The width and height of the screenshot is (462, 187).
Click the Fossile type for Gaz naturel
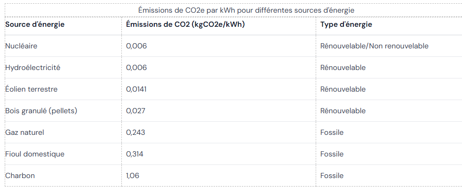click(x=332, y=132)
